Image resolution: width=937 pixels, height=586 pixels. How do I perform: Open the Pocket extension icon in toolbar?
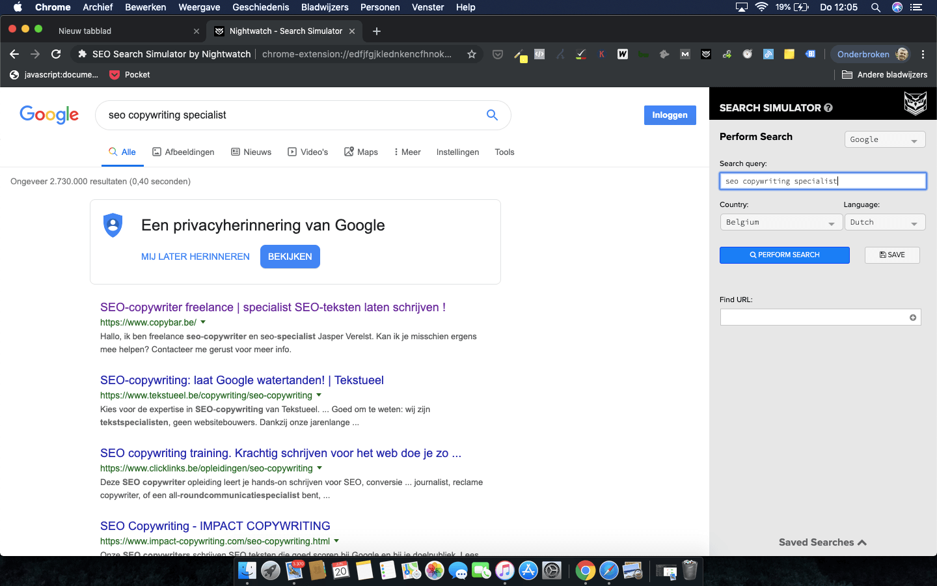pyautogui.click(x=498, y=54)
